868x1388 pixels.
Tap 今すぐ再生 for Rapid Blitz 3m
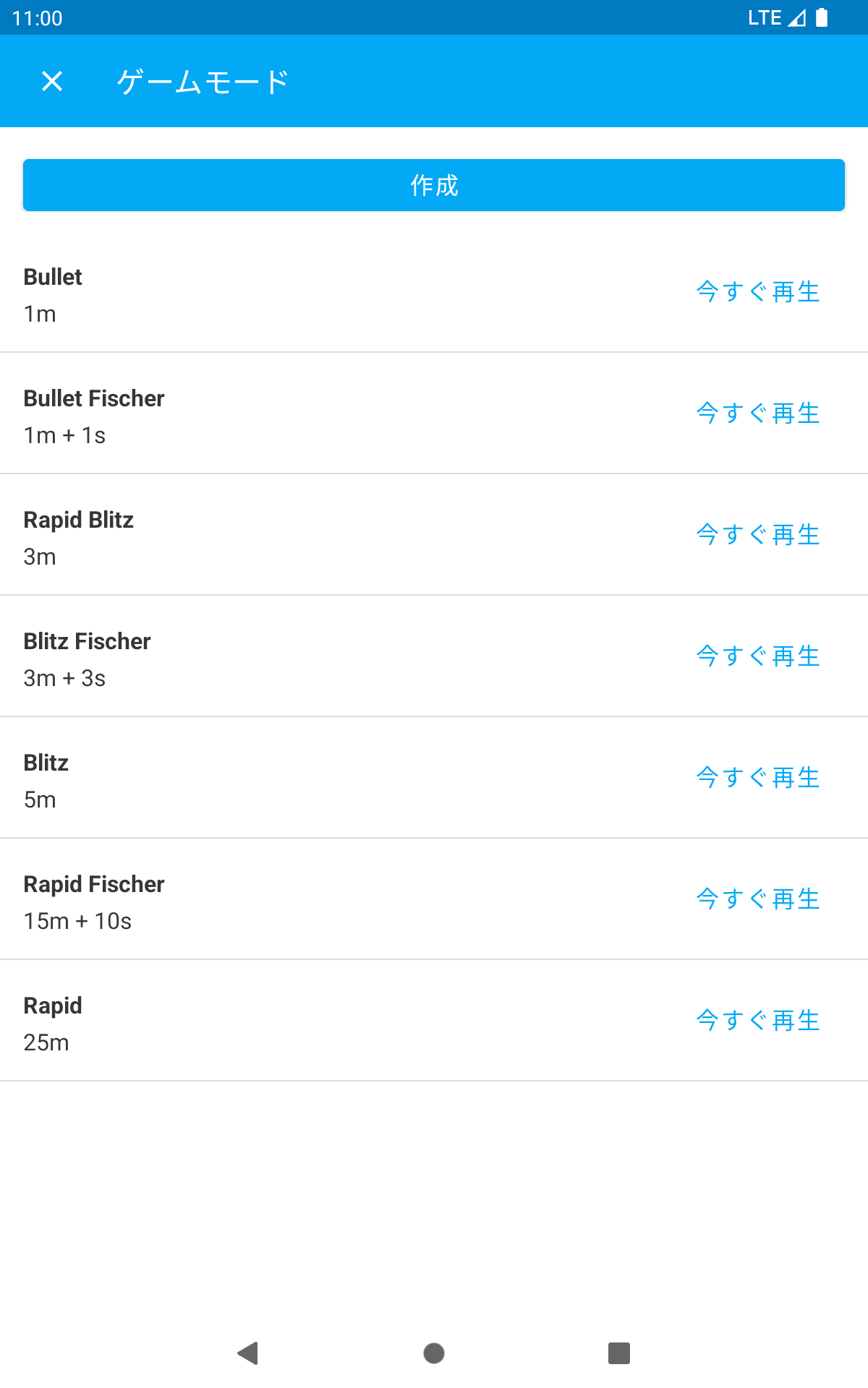(x=757, y=535)
